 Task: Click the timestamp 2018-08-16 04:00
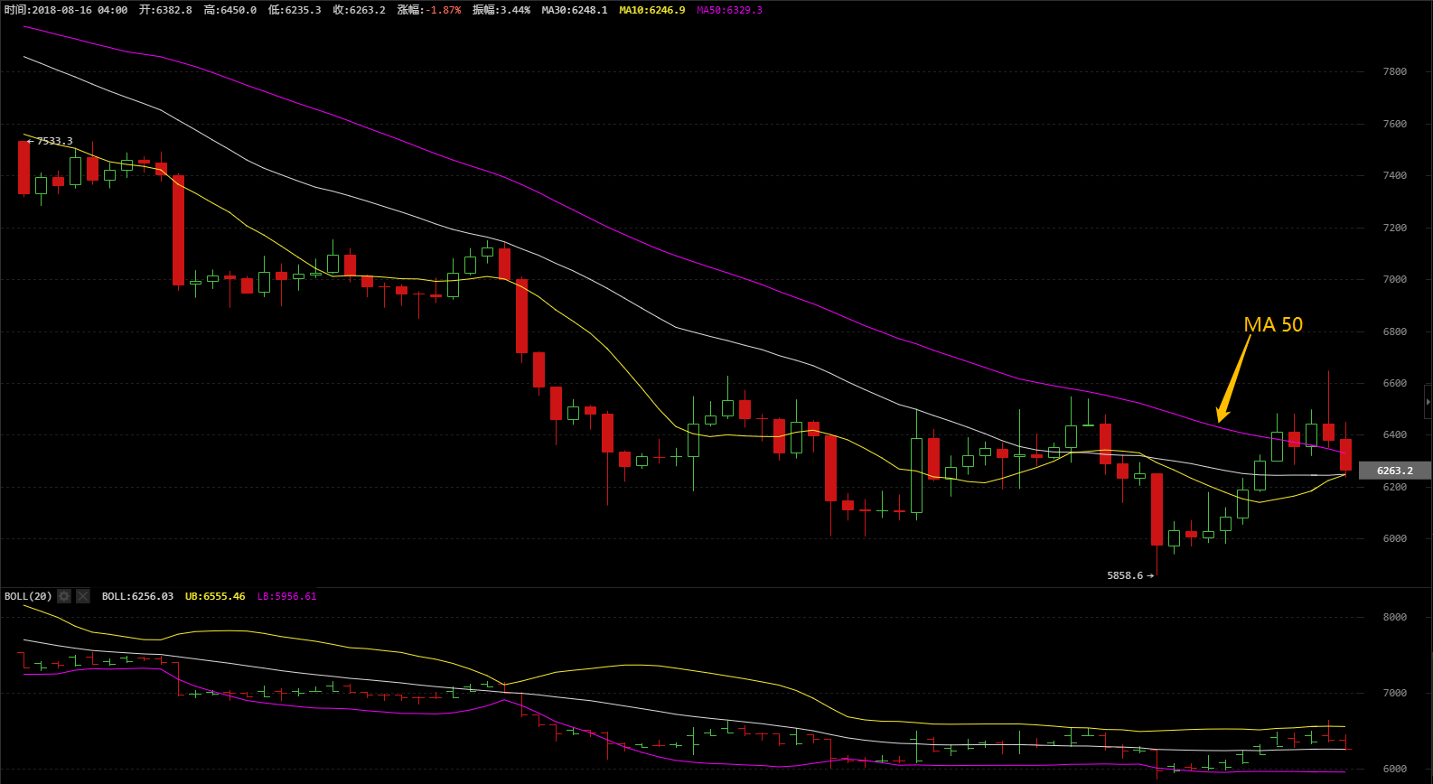pos(80,10)
